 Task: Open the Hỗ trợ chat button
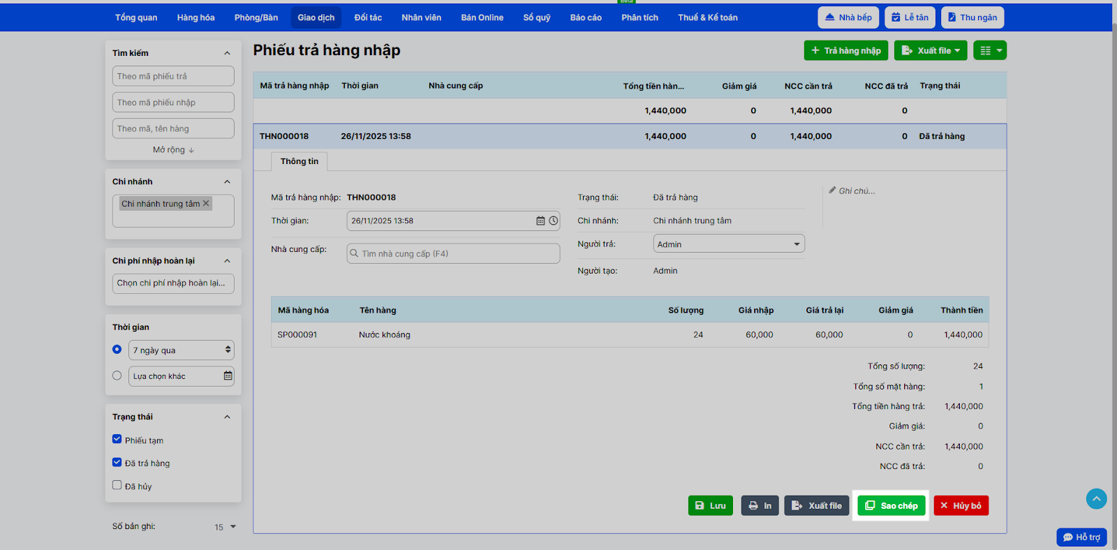coord(1081,537)
